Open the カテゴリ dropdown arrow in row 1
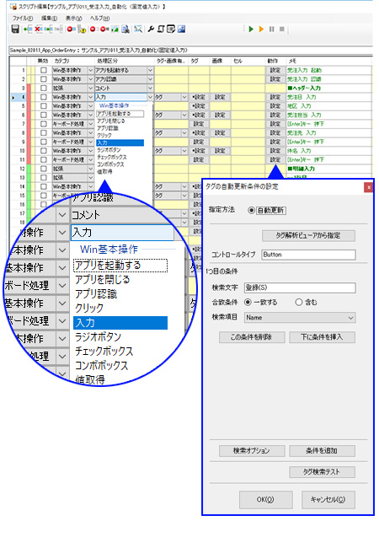The height and width of the screenshot is (548, 379). [91, 70]
